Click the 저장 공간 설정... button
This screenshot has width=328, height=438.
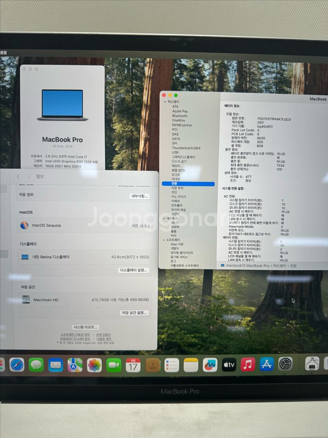[134, 313]
